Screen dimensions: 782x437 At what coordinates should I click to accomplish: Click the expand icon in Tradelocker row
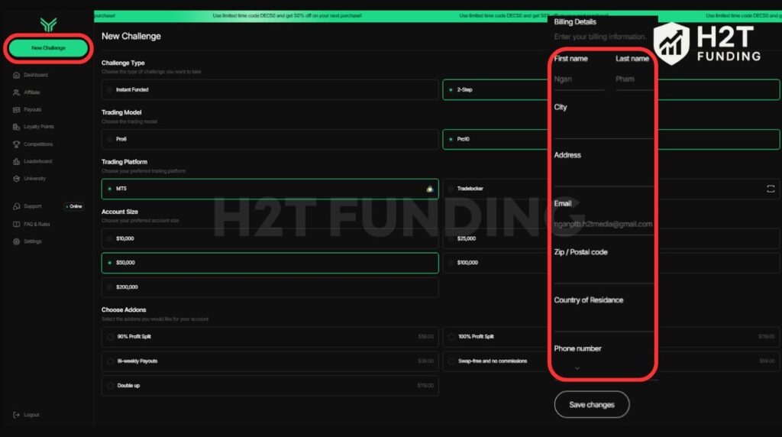click(x=771, y=189)
